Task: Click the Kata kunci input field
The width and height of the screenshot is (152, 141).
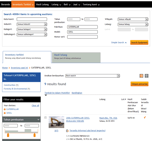Action: (x=32, y=19)
